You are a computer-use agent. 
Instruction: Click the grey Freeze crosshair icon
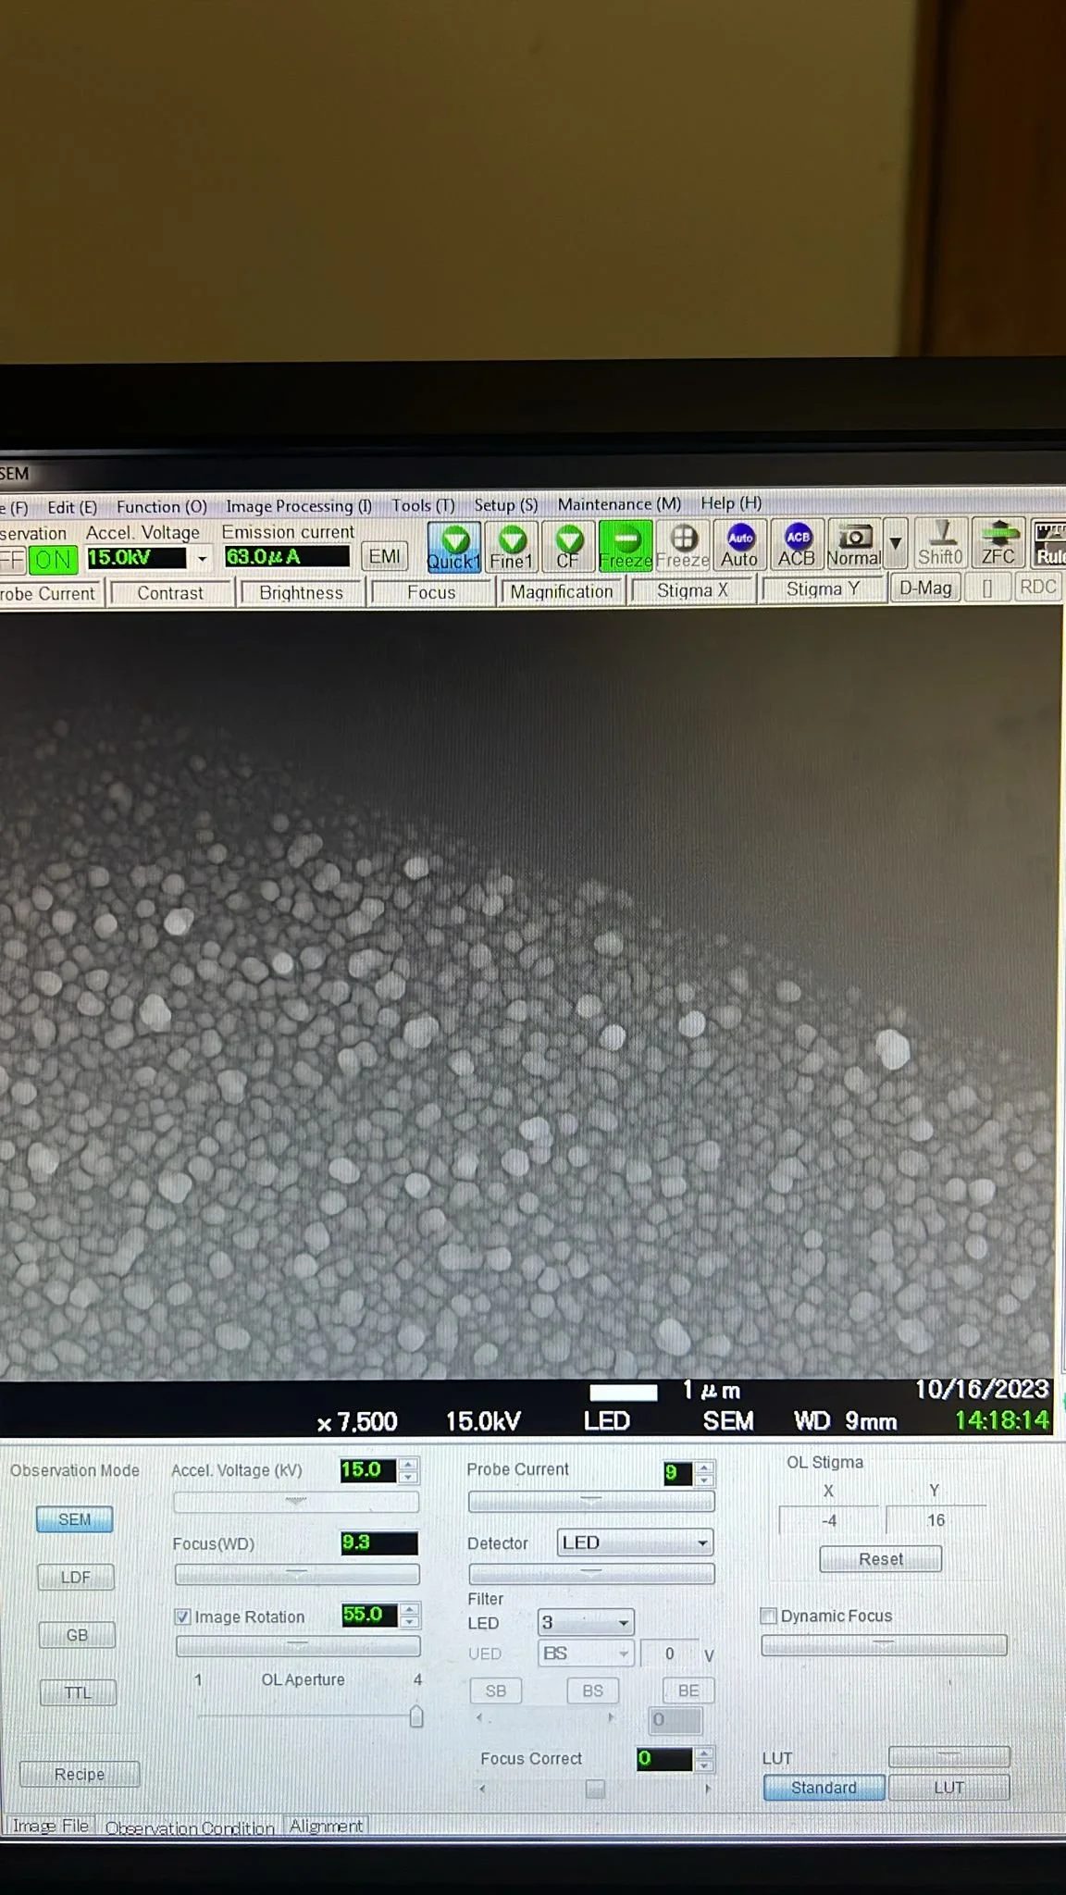click(x=683, y=546)
